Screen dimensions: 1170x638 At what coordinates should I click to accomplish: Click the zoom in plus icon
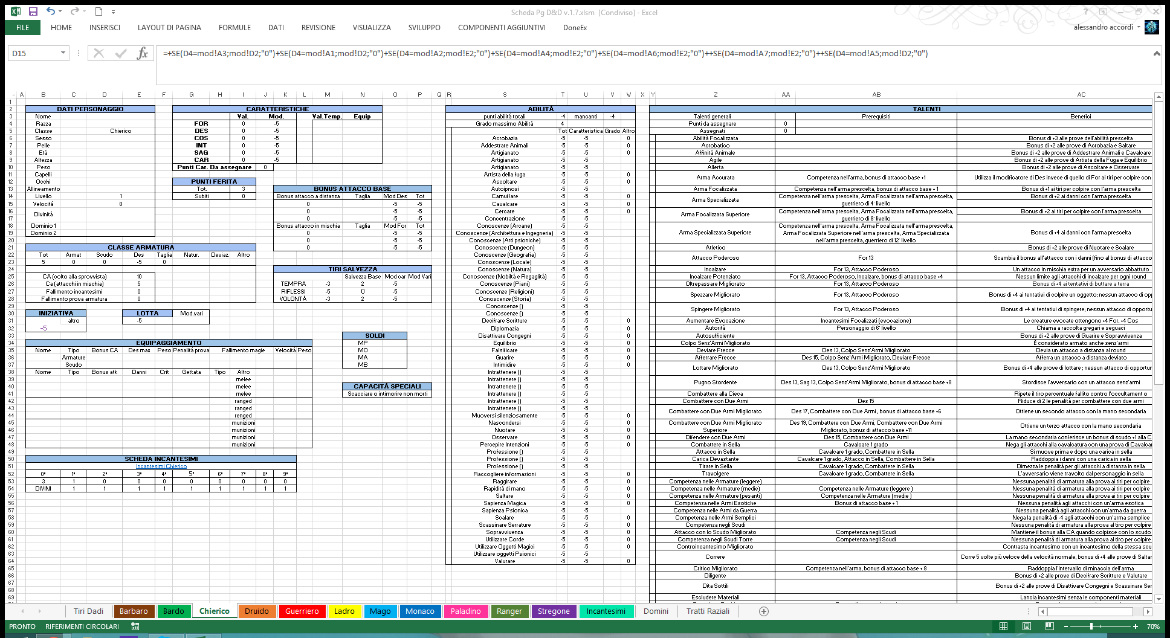click(x=1136, y=627)
